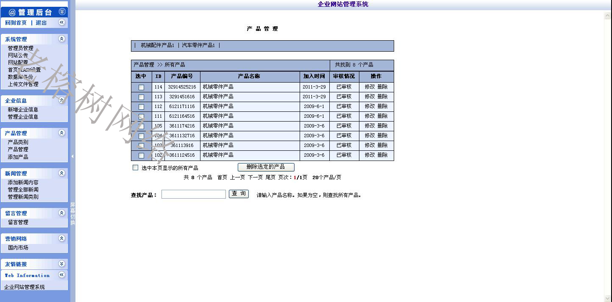Viewport: 612px width, 302px height.
Task: Go to 添加新闻内容 in the sidebar
Action: [23, 183]
